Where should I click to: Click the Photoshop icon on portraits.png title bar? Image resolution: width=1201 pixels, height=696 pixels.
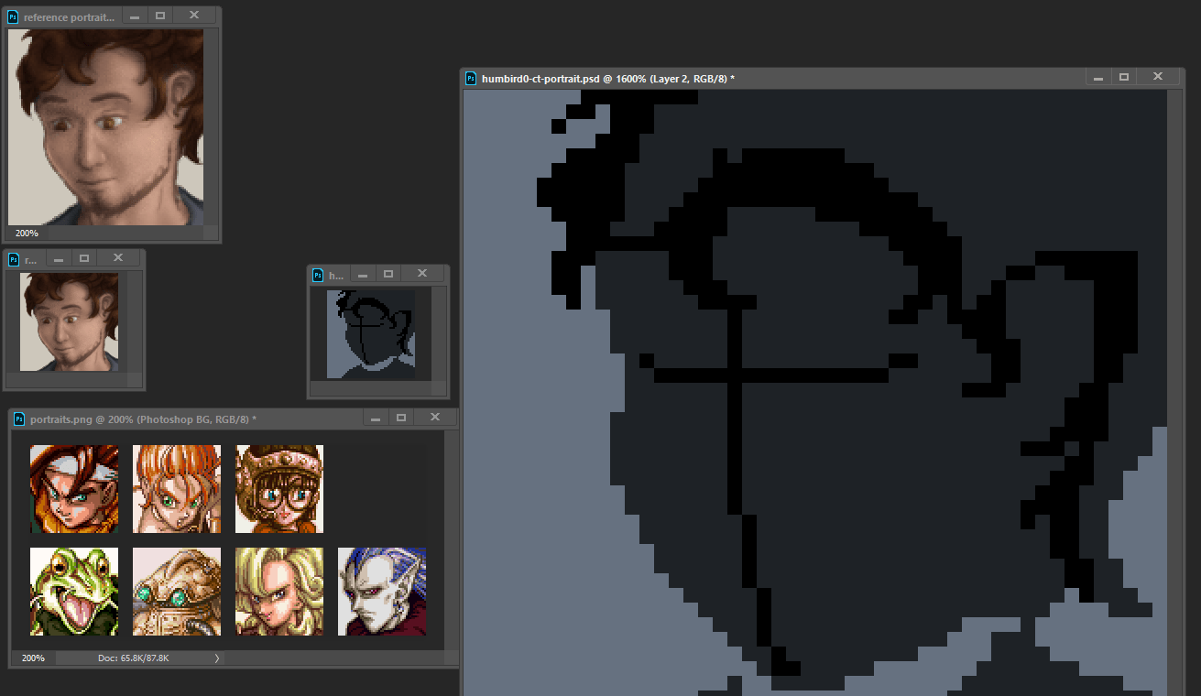pyautogui.click(x=19, y=419)
